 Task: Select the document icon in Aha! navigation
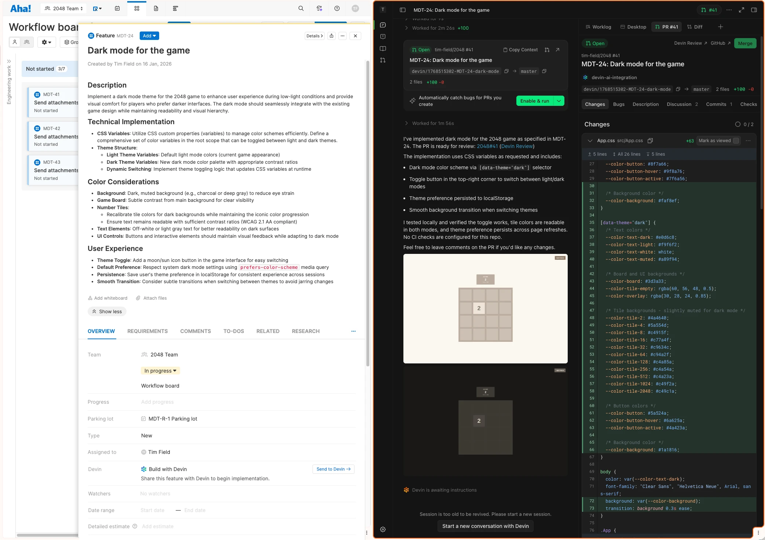click(x=156, y=8)
